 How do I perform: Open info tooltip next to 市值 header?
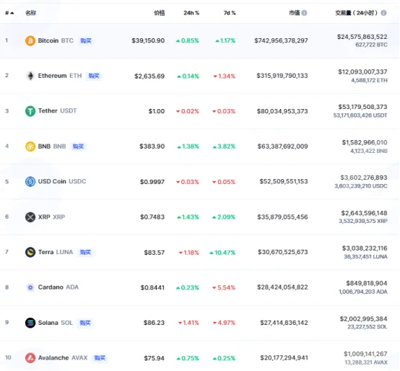tap(304, 13)
